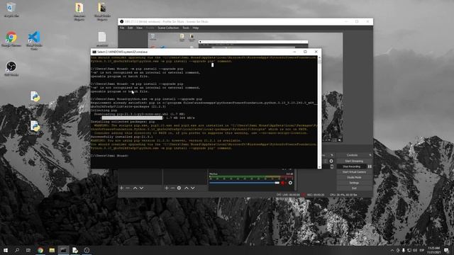Open Scene Collection menu in OBS
Viewport: 454px width, 255px height.
point(168,28)
